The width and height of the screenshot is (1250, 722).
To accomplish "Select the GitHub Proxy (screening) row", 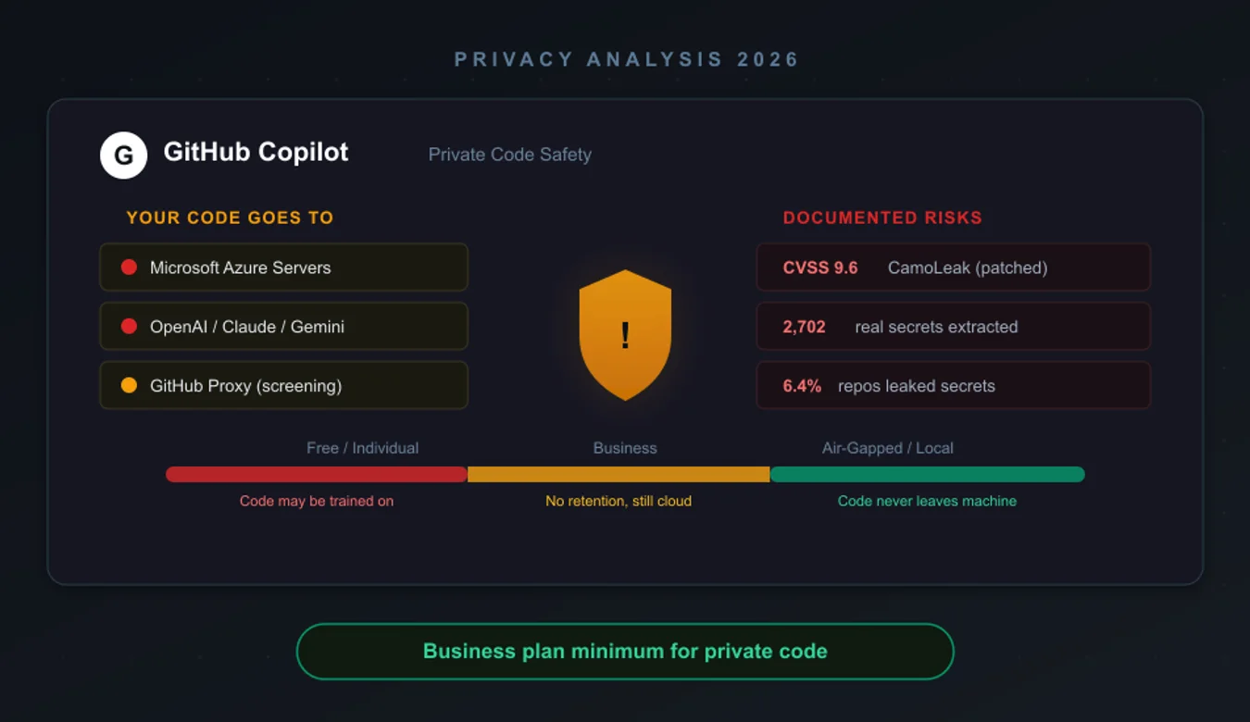I will click(x=283, y=386).
